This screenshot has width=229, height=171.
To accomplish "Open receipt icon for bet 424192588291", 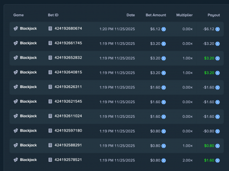I will (50, 145).
